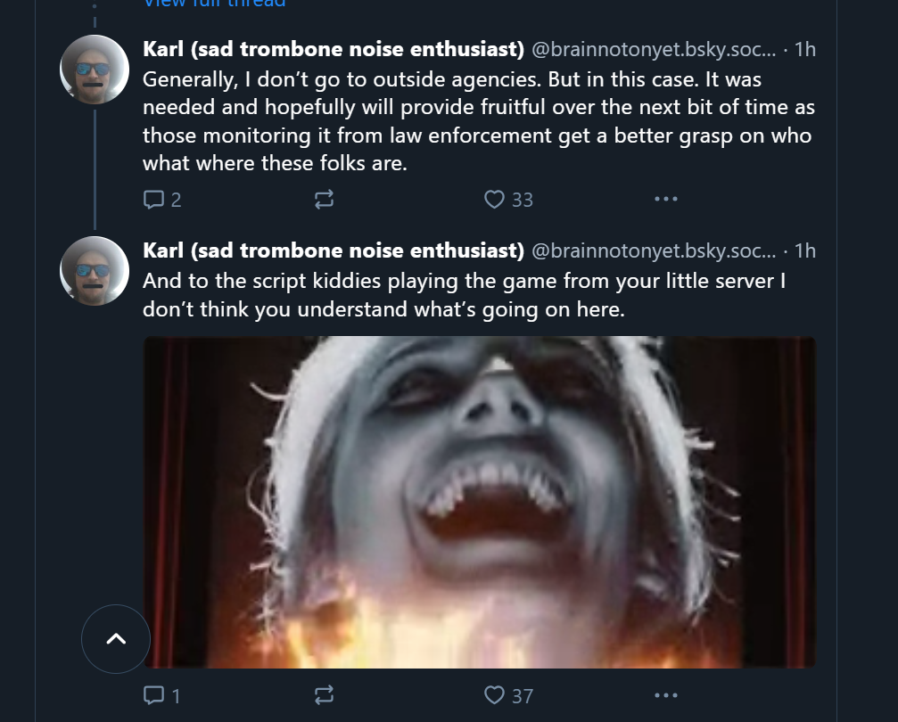Open Karl's avatar on the outside agencies post
898x722 pixels.
click(95, 70)
